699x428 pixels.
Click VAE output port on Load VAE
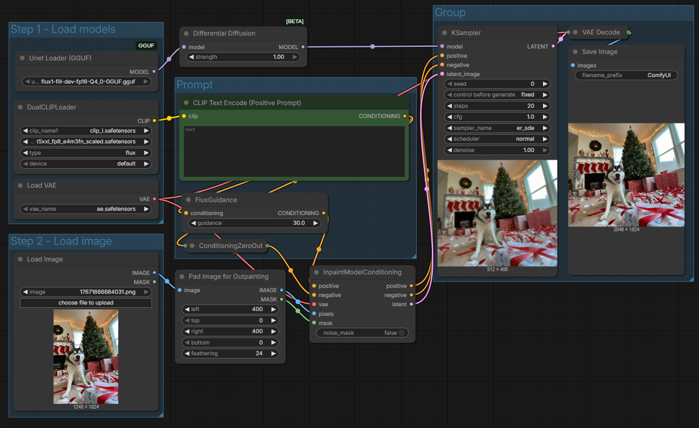(x=154, y=199)
